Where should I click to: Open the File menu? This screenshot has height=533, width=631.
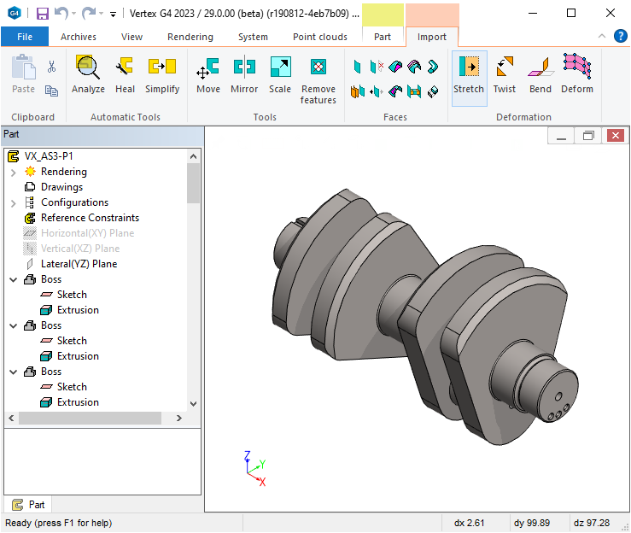click(25, 37)
